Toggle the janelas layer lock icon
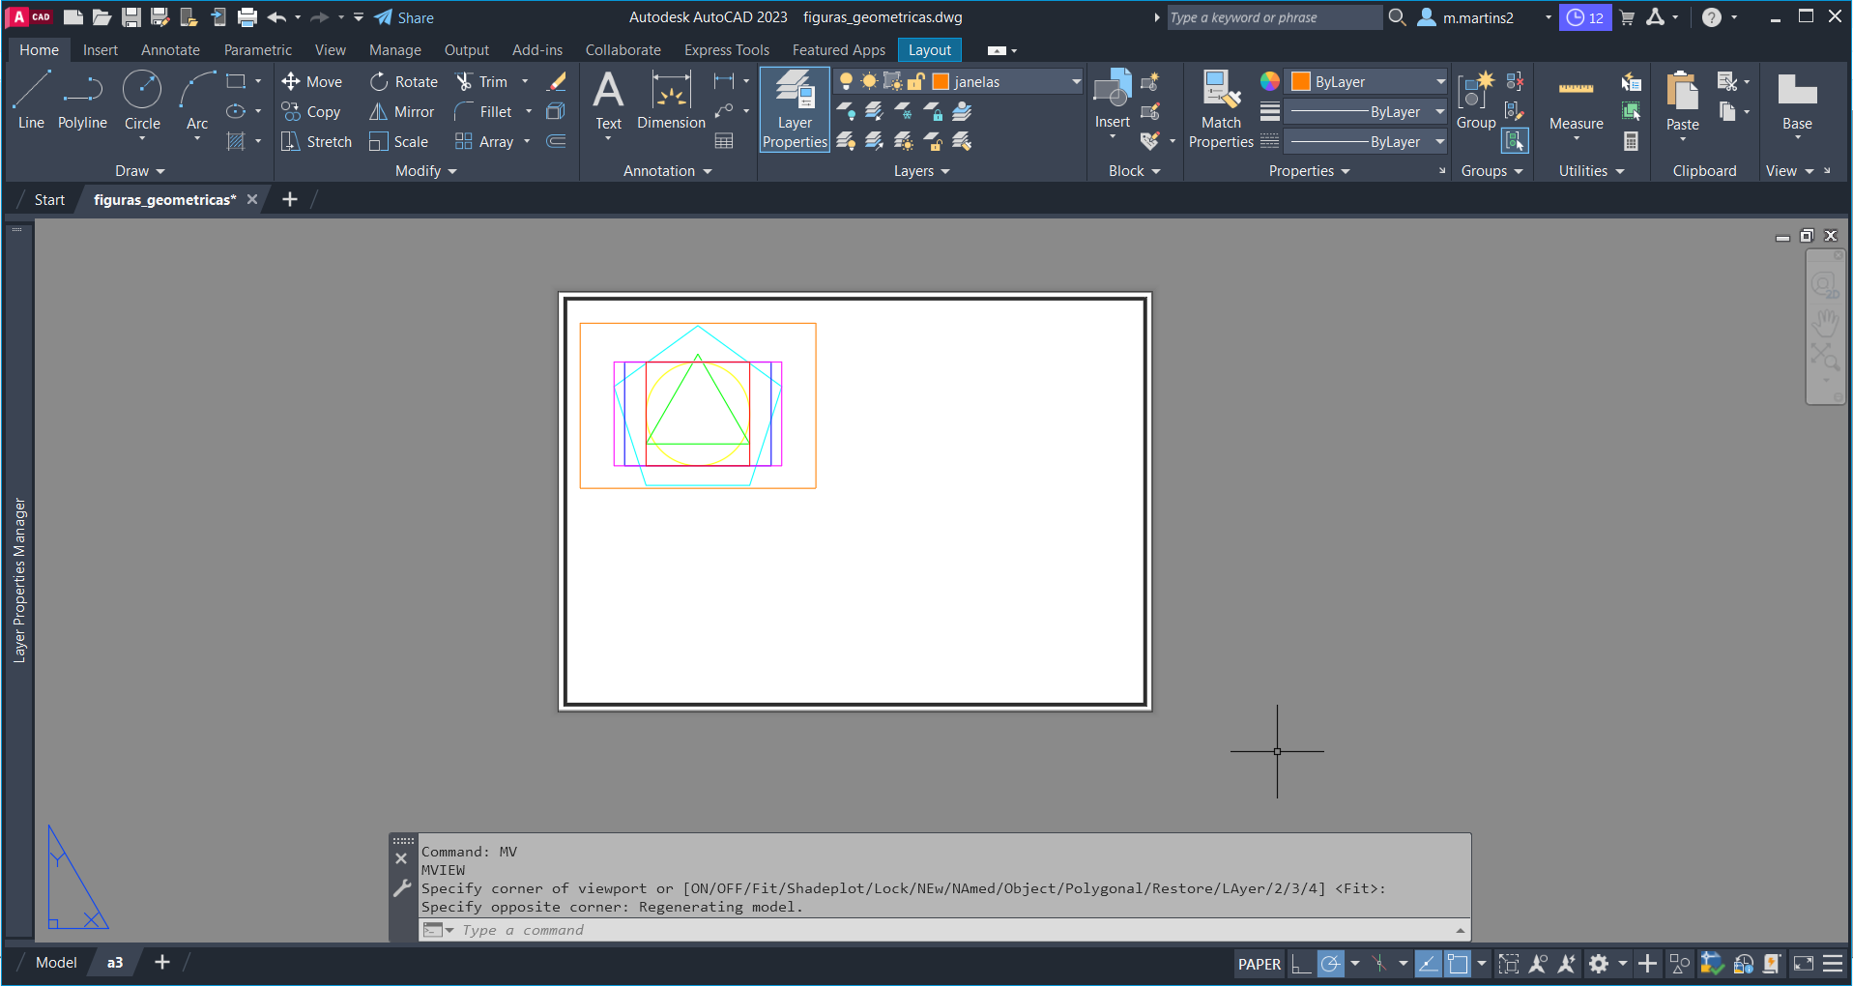Image resolution: width=1853 pixels, height=986 pixels. [x=916, y=81]
